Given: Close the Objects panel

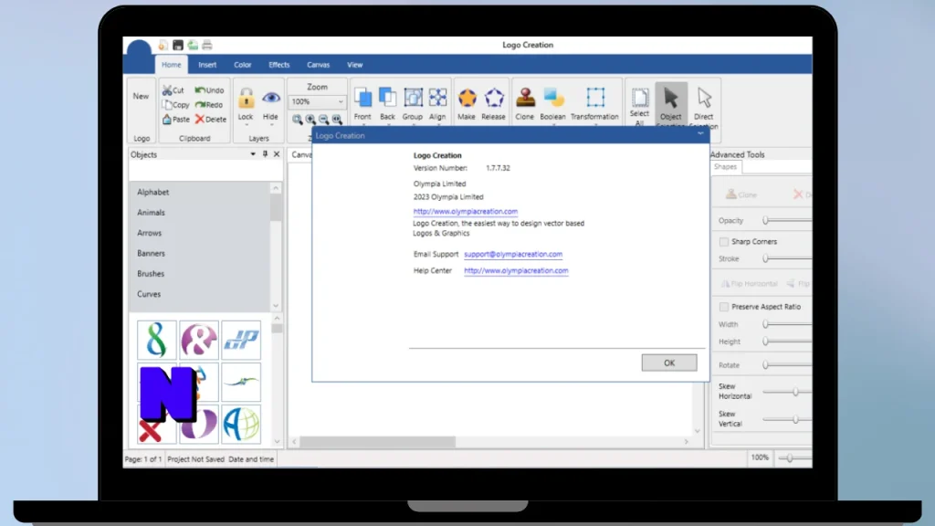Looking at the screenshot, I should pyautogui.click(x=277, y=154).
